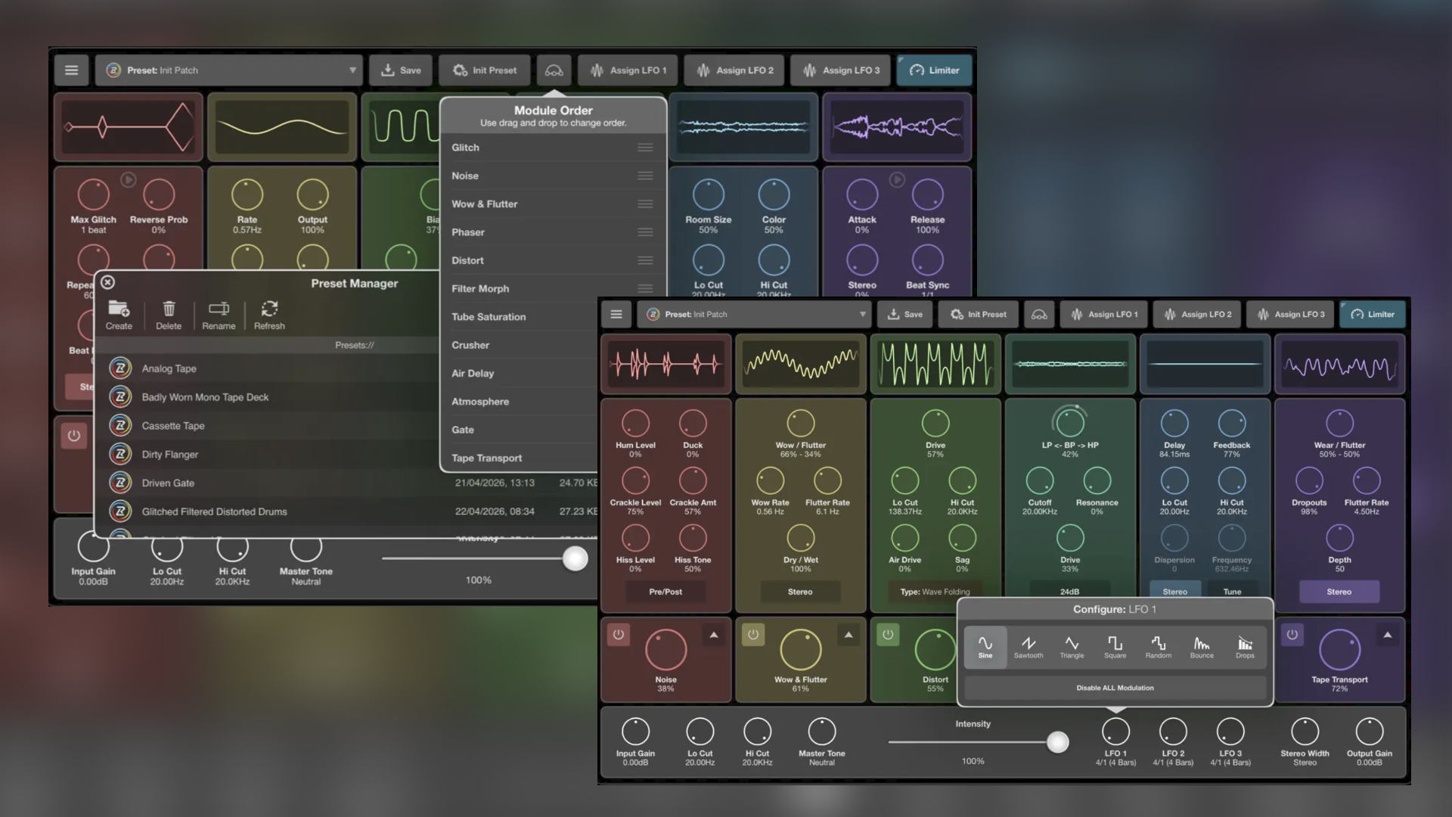Click the LFO 1 knob in the front window
Viewport: 1452px width, 817px height.
(1115, 732)
